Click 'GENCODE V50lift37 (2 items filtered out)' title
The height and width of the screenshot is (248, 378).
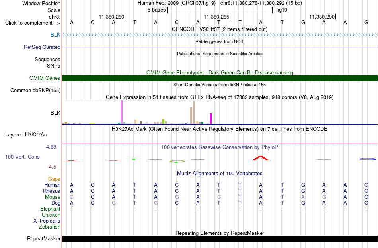click(220, 29)
